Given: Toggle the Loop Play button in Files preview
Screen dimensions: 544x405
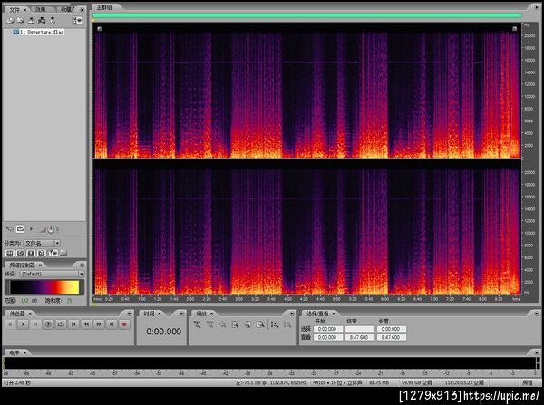Looking at the screenshot, I should pyautogui.click(x=21, y=229).
